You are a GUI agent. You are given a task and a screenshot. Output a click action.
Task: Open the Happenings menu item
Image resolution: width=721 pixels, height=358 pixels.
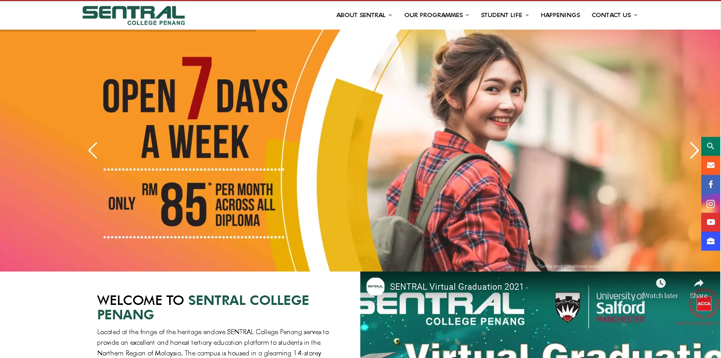(x=560, y=15)
